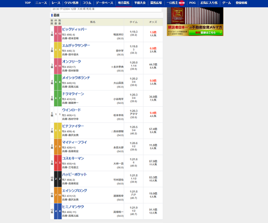Click the 馬名 column header
Image resolution: width=268 pixels, height=223 pixels.
click(x=93, y=22)
